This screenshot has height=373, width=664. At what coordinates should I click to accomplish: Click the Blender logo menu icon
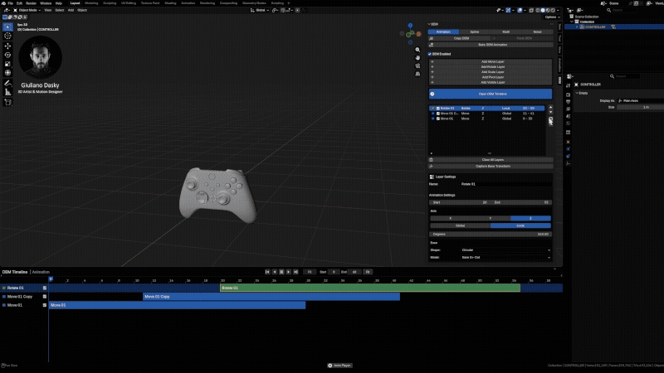click(x=4, y=3)
